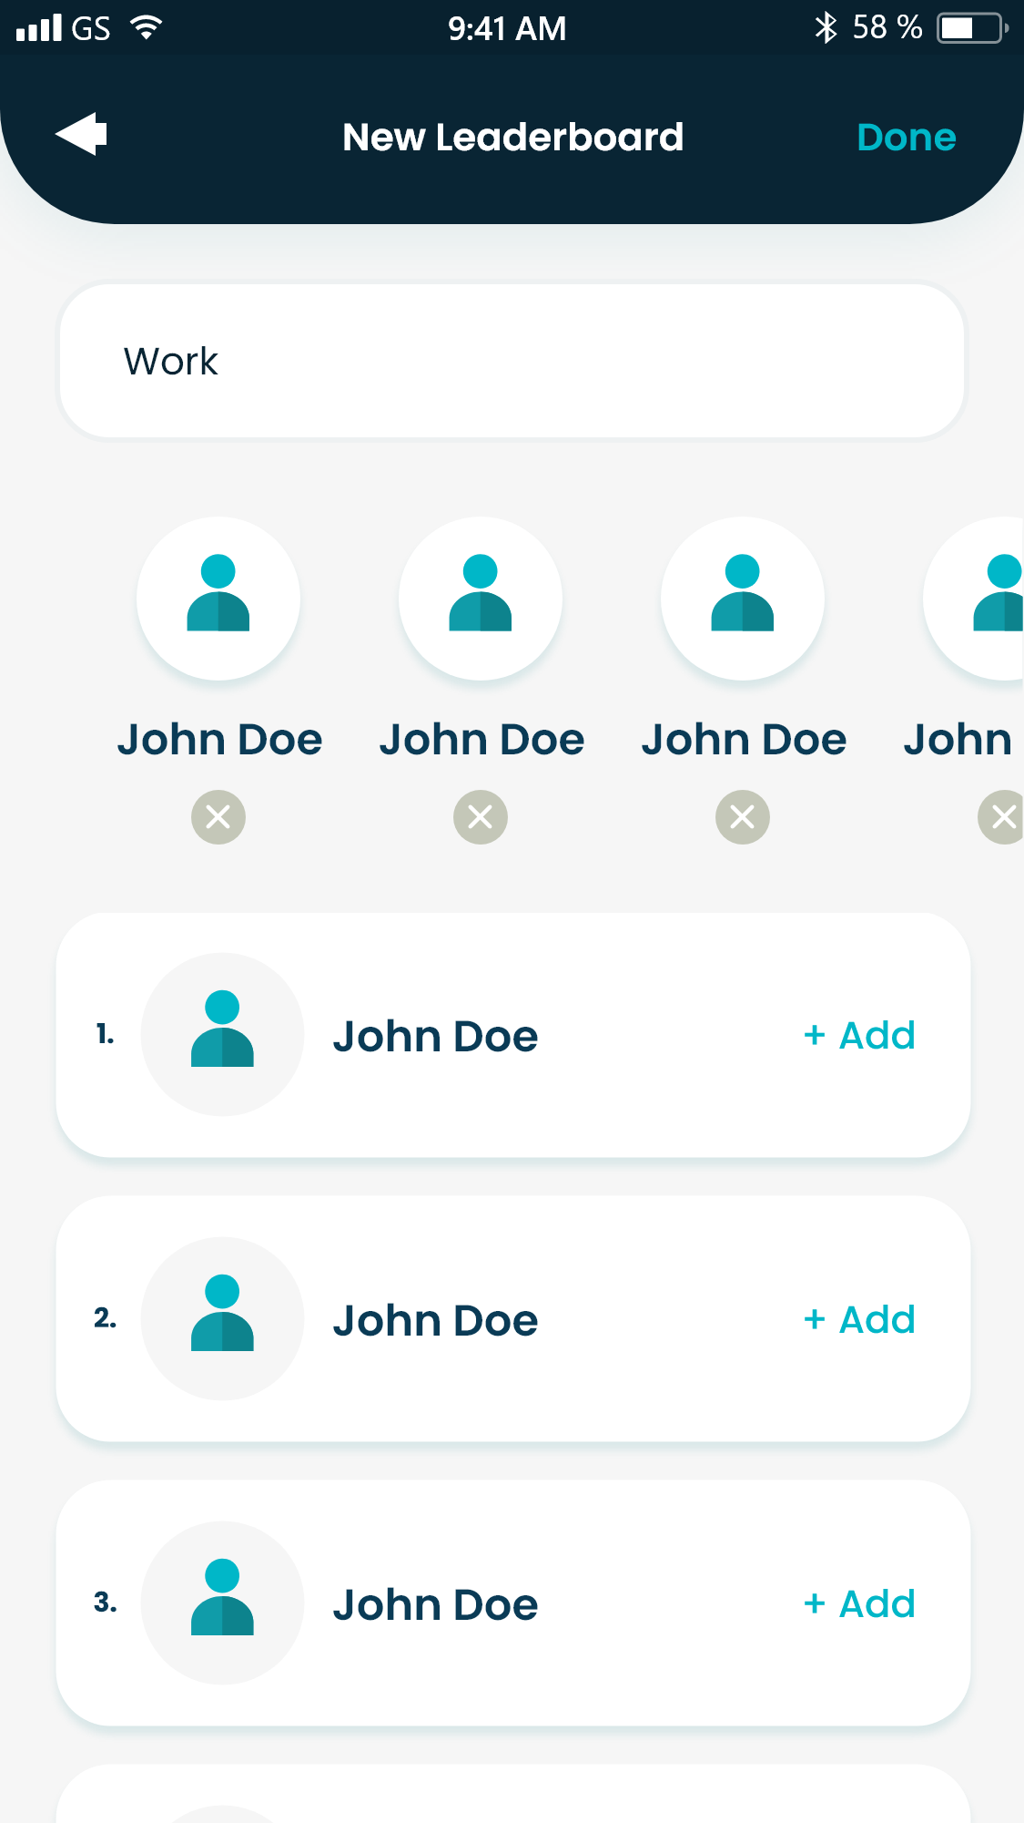Tap John Doe name in entry 2
The width and height of the screenshot is (1024, 1823).
click(435, 1321)
